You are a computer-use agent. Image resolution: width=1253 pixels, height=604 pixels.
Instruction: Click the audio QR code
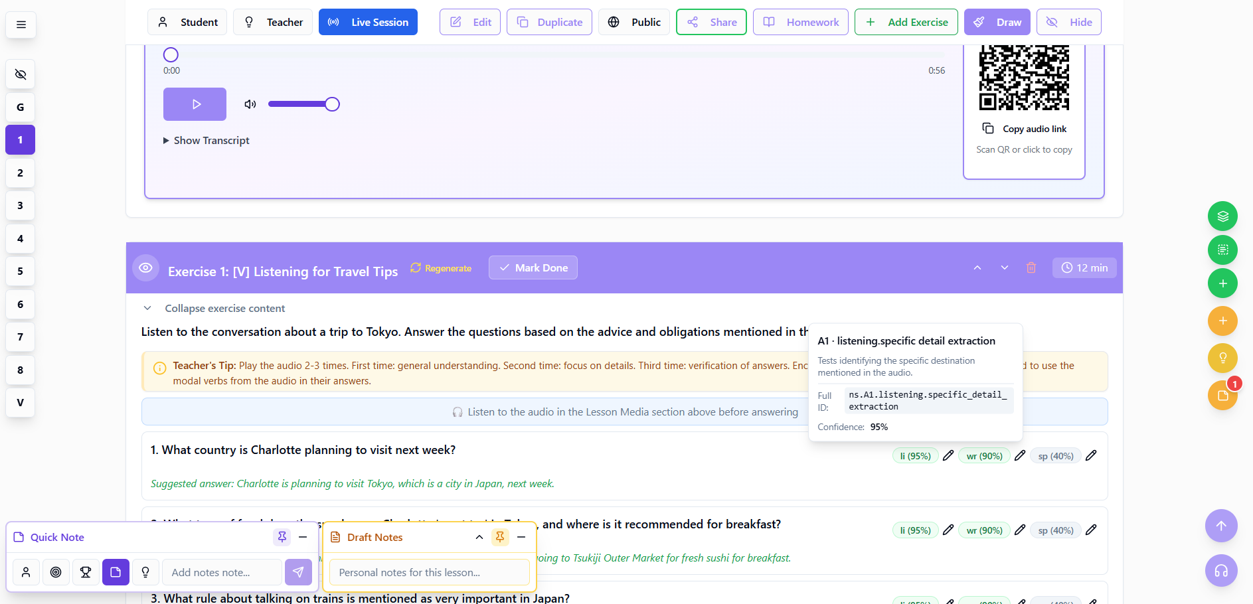(1024, 78)
